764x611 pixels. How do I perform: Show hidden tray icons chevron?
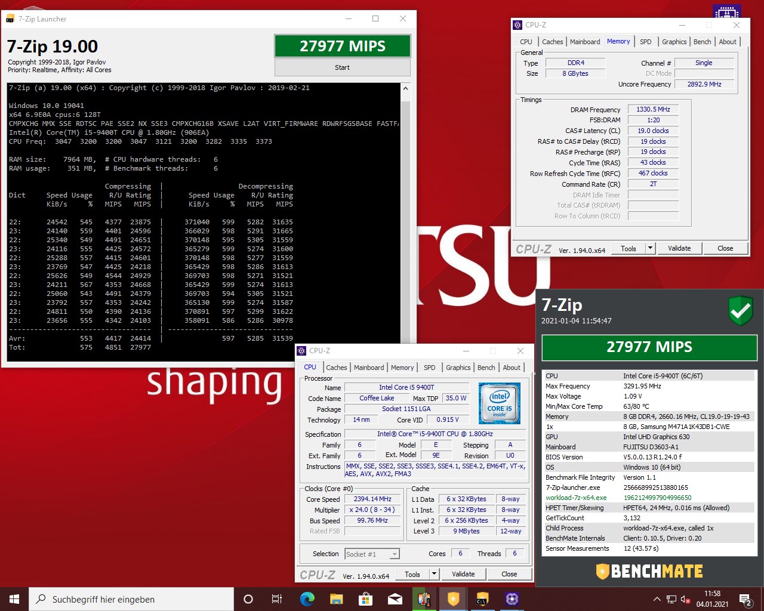657,599
